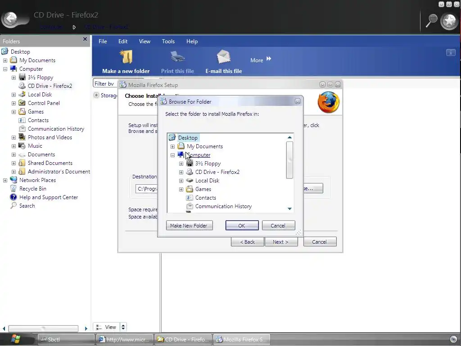Collapse Computer node in Browse For Folder
The height and width of the screenshot is (346, 461).
pyautogui.click(x=172, y=155)
